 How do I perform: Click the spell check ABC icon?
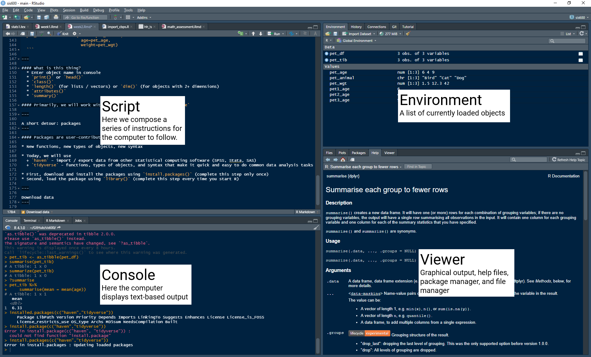[x=42, y=33]
